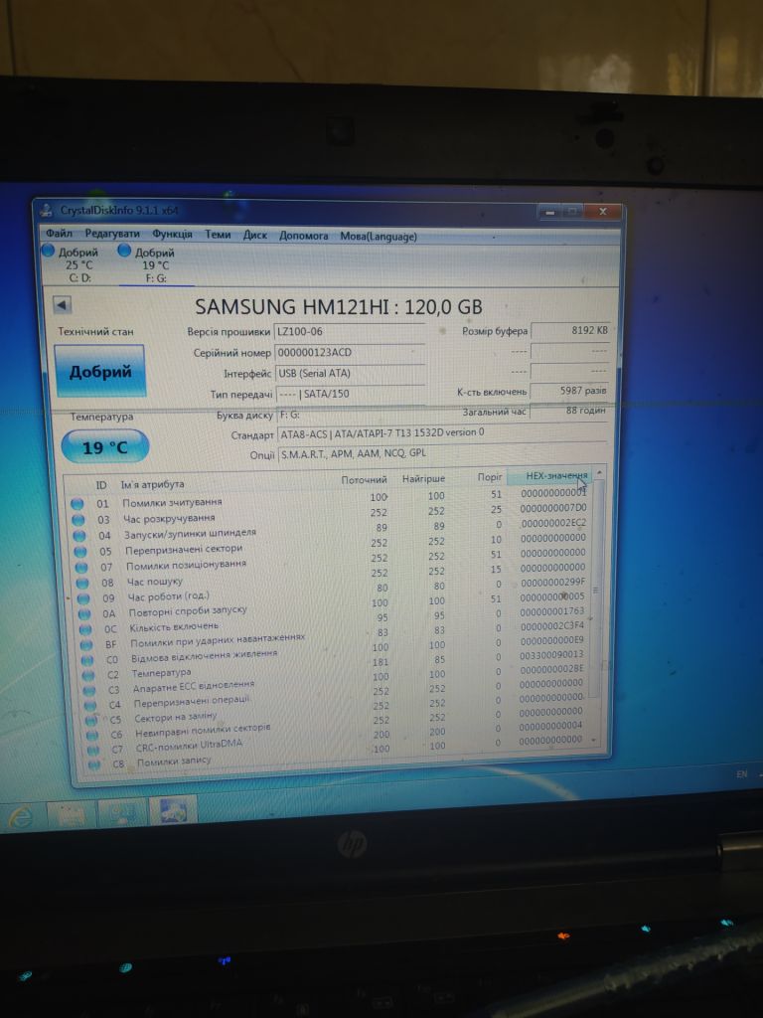Select the F: G: disk tab
The width and height of the screenshot is (763, 1018).
coord(155,264)
